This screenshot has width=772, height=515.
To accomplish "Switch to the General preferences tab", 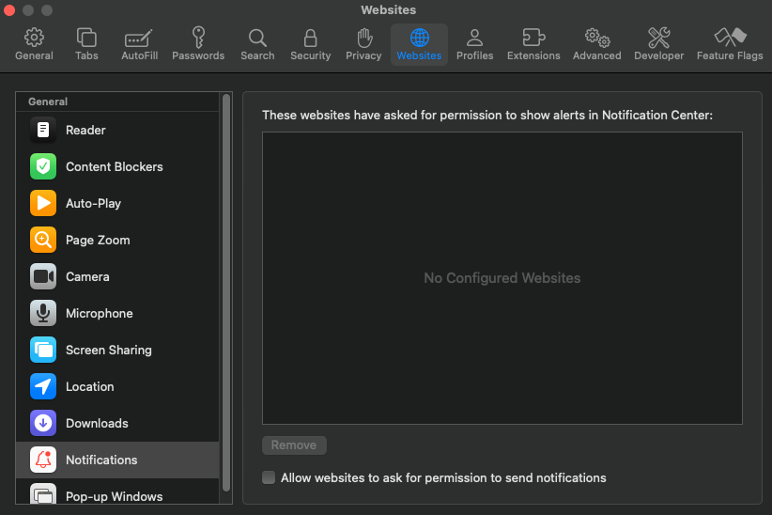I will [34, 43].
